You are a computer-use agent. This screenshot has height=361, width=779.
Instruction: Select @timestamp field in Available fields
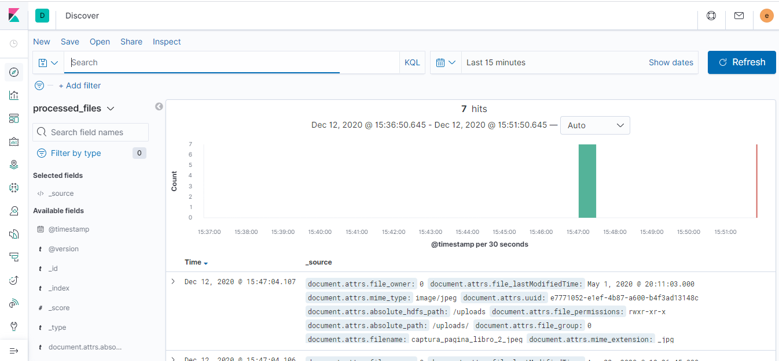69,229
